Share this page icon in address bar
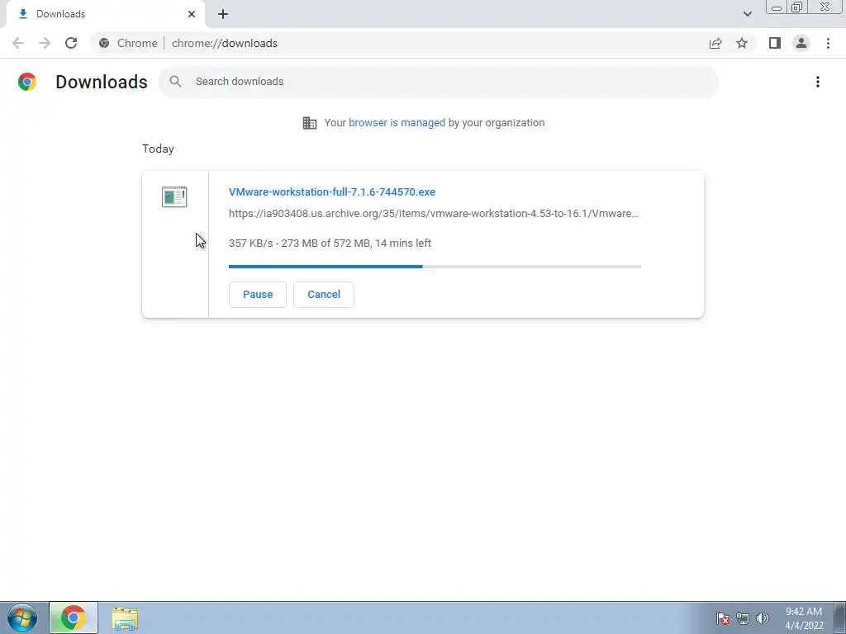Screen dimensions: 846x634 click(x=715, y=43)
